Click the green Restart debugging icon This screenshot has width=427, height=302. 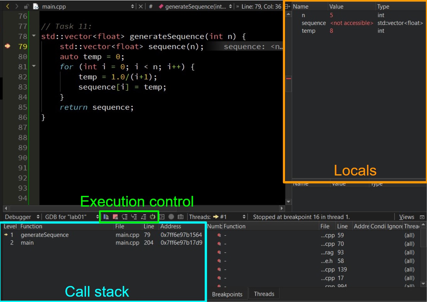coord(153,217)
